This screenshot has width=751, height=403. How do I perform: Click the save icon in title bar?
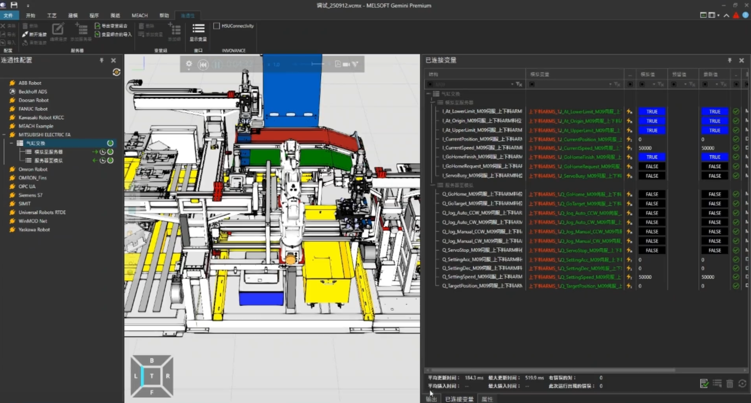pos(14,5)
